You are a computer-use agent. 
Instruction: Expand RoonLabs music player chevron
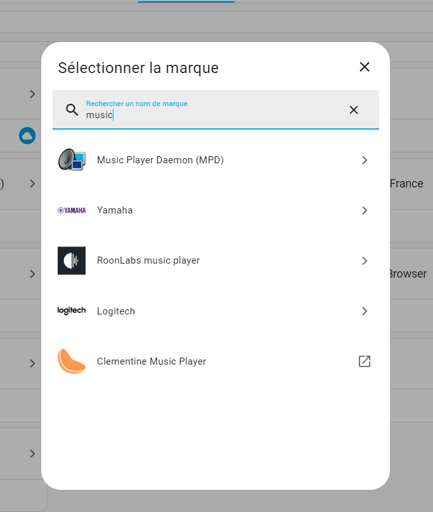coord(365,260)
